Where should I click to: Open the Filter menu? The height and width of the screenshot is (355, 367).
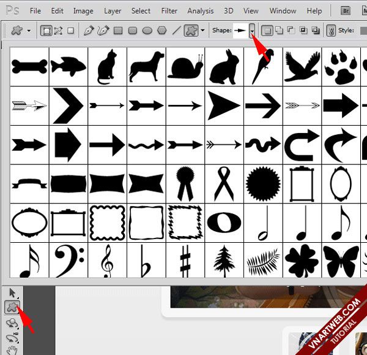click(169, 11)
